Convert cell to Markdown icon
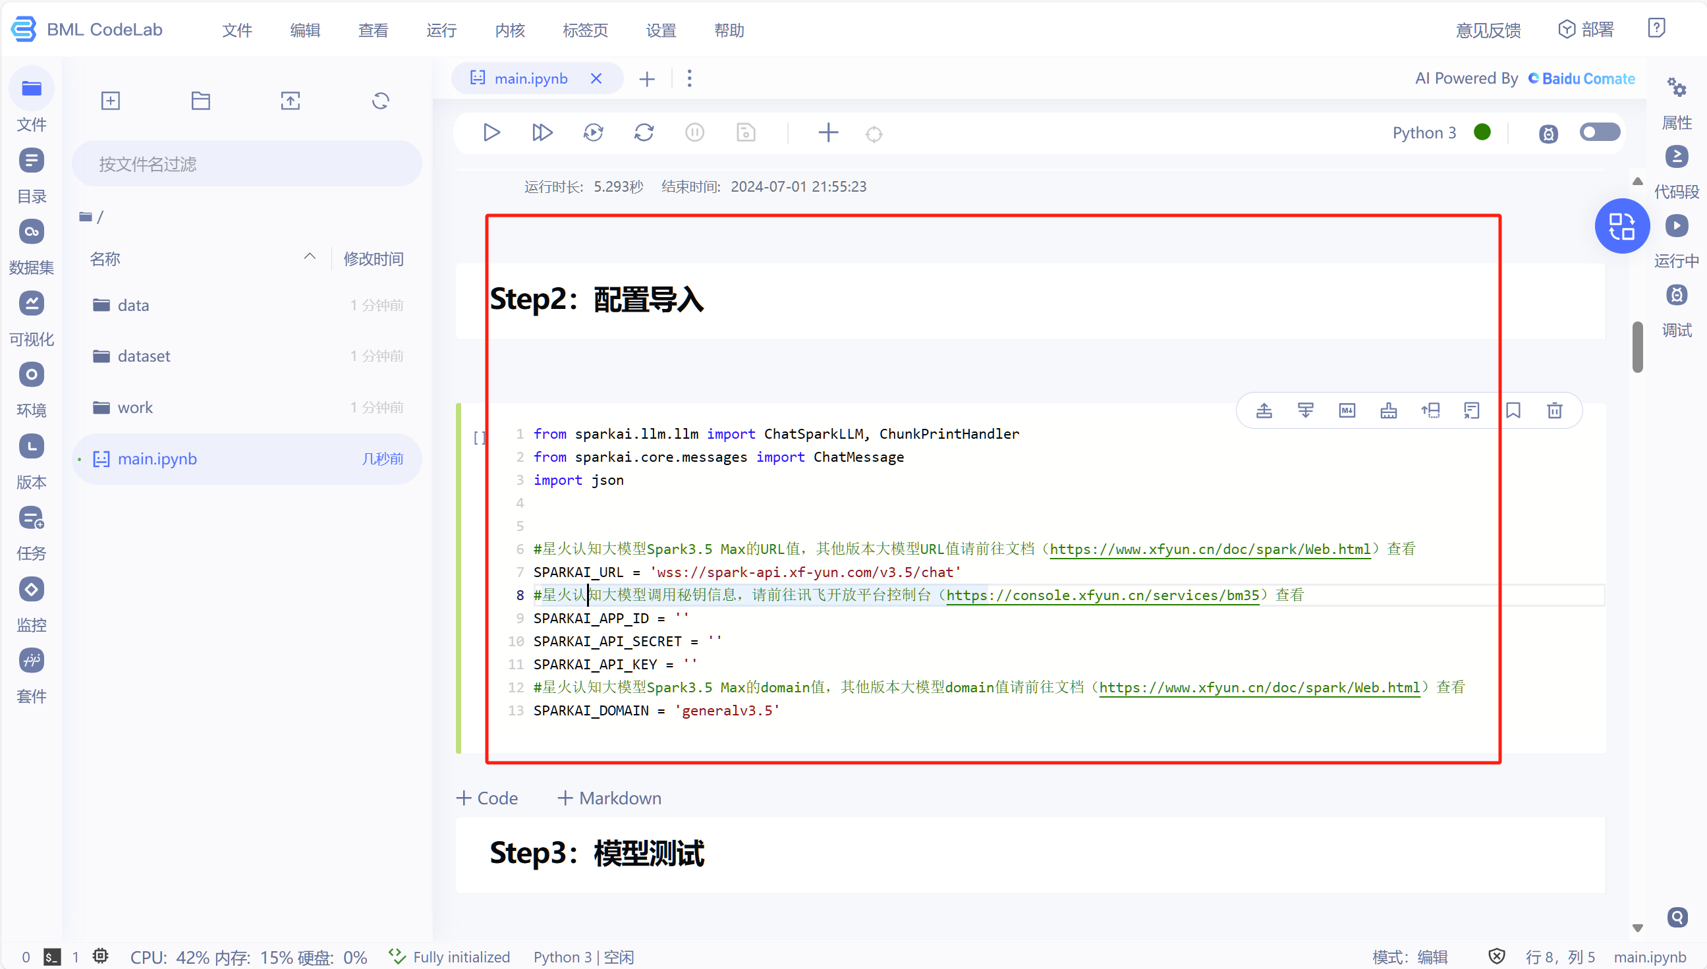1707x969 pixels. [x=1347, y=410]
